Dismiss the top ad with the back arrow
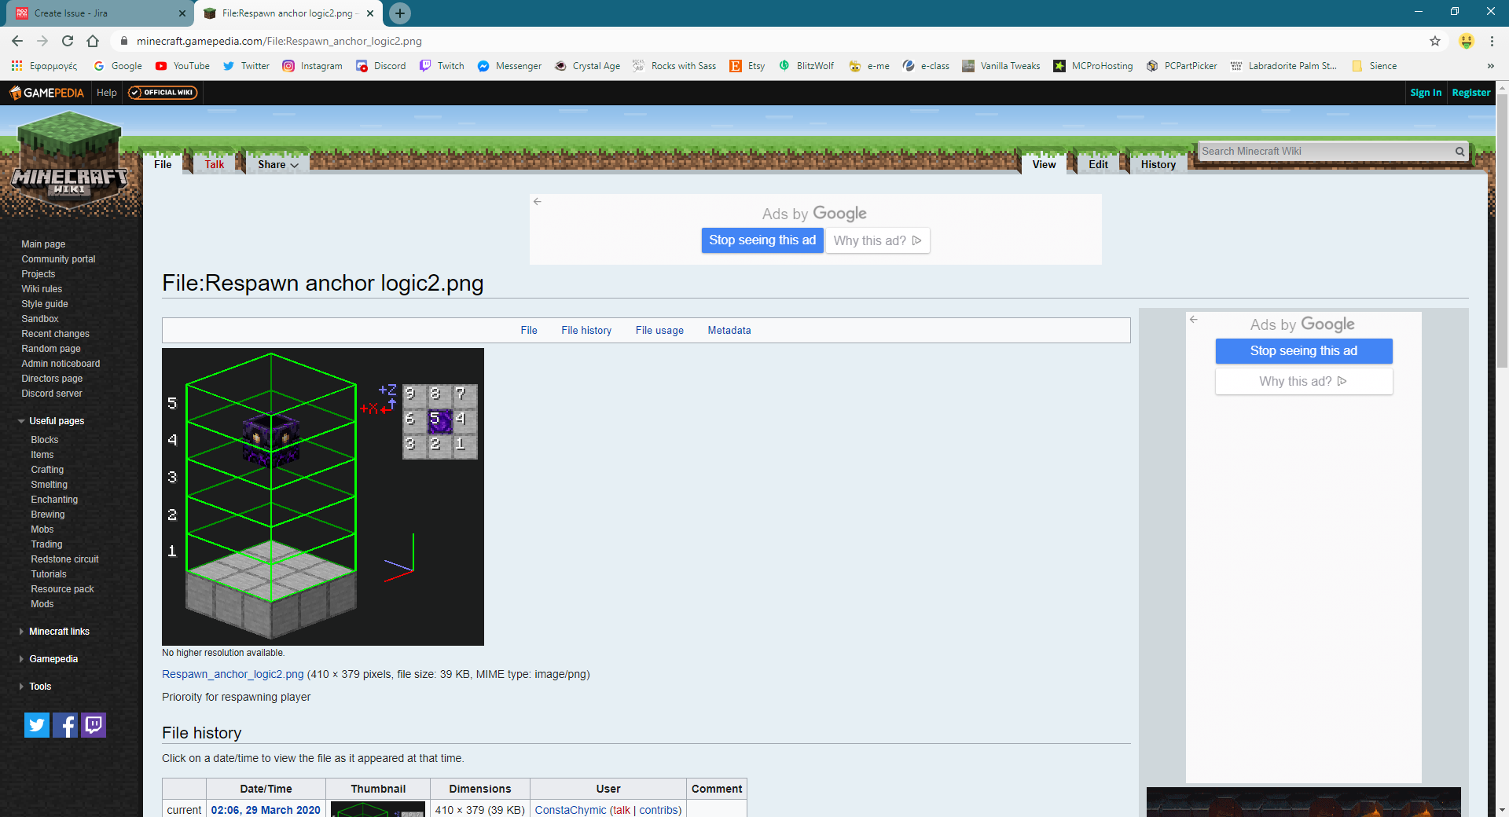Screen dimensions: 1509x817 [538, 202]
